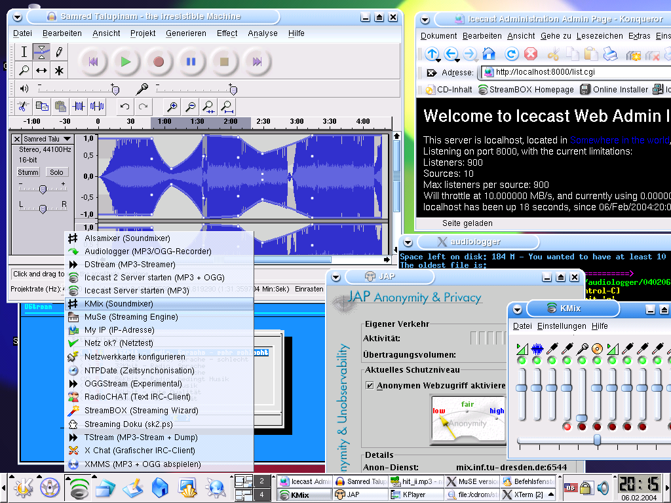Image resolution: width=671 pixels, height=503 pixels.
Task: Choose XMMS (MP3 + OGG abspielen) entry
Action: click(x=159, y=464)
